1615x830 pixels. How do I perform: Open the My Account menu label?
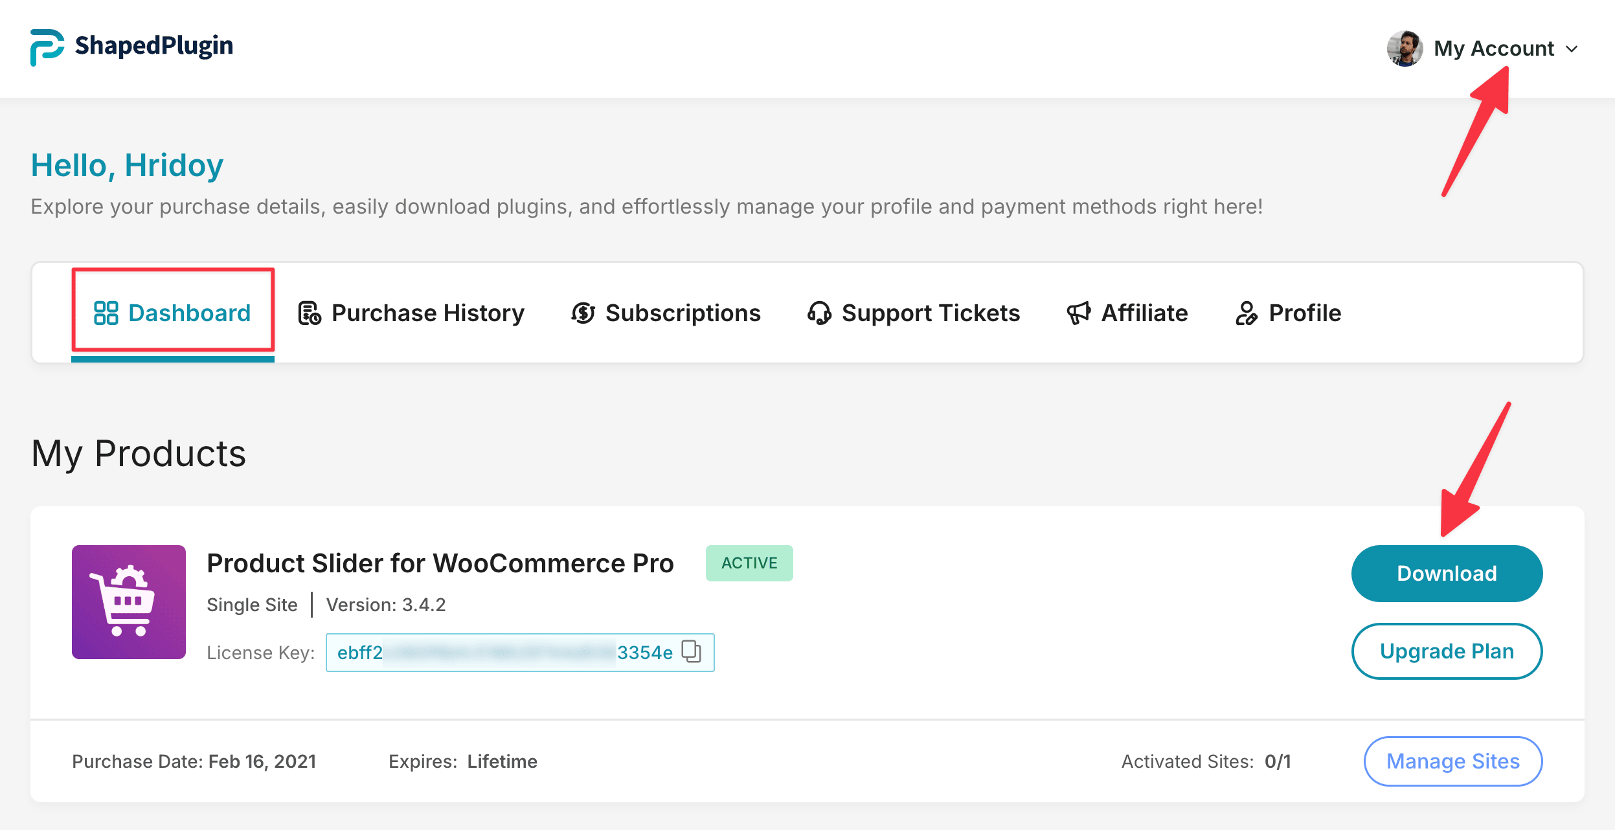click(1493, 49)
